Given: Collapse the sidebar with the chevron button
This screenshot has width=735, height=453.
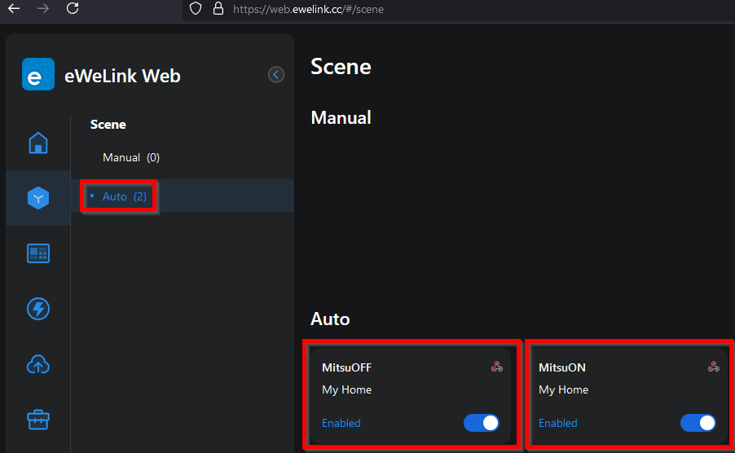Looking at the screenshot, I should (276, 75).
